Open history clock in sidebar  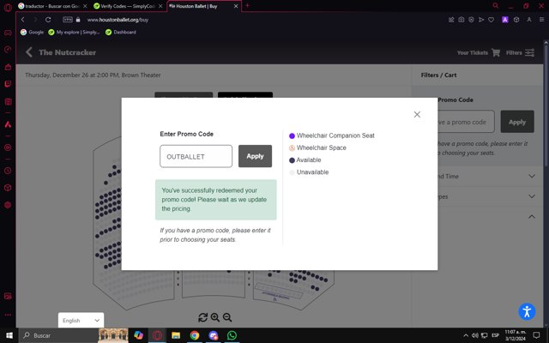8,171
